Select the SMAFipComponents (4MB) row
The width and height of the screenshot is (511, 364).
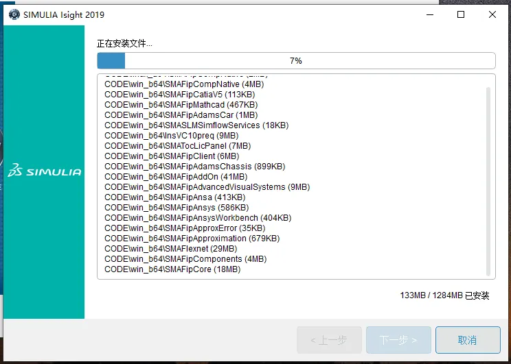(185, 259)
